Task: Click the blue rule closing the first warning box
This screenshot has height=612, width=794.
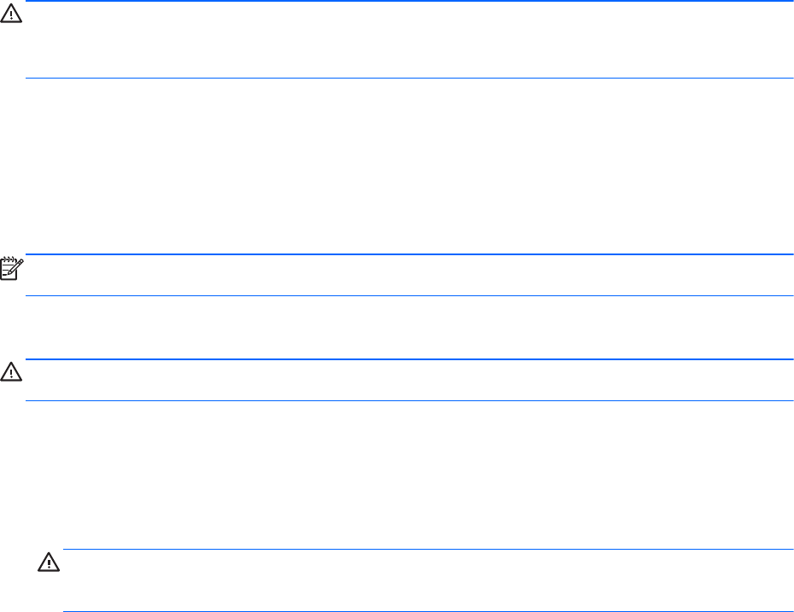Action: 408,79
